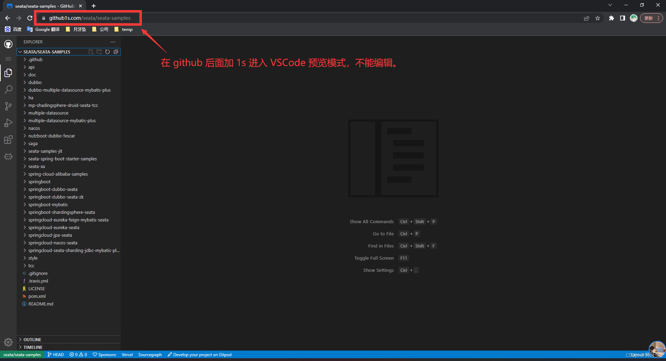Open the 月牙坠 bookmarks folder
The width and height of the screenshot is (666, 361).
76,30
